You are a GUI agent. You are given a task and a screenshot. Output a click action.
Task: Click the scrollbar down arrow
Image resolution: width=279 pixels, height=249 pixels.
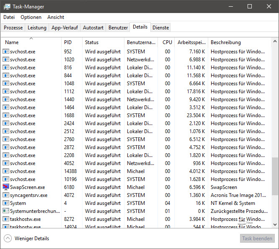(275, 224)
